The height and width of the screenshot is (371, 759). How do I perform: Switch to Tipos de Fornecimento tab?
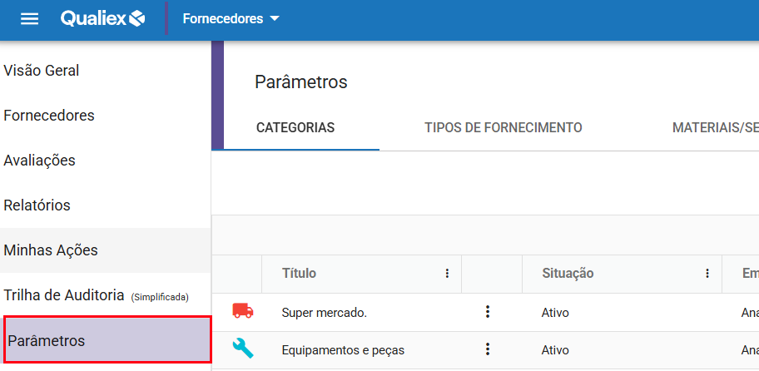pos(503,128)
